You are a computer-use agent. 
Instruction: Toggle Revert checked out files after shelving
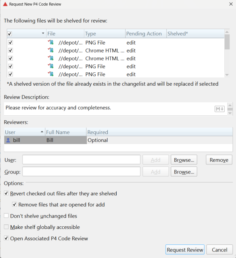tap(6, 193)
